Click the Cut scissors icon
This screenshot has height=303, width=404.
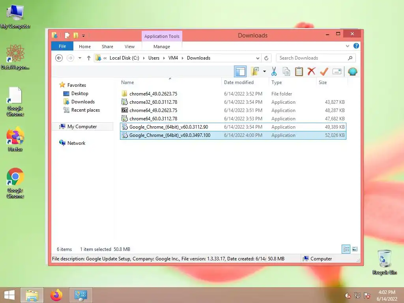pos(274,71)
